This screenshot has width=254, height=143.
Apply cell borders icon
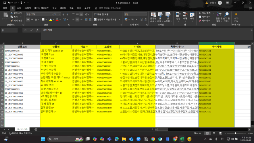pyautogui.click(x=43, y=19)
